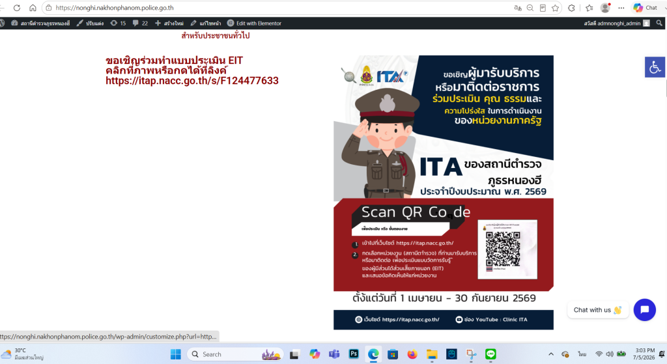Open Wi-Fi network tray icon

[x=599, y=354]
